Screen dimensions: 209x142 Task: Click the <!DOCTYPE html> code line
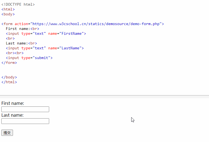[18, 5]
